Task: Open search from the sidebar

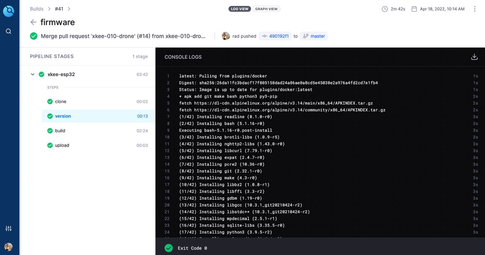Action: [x=8, y=31]
